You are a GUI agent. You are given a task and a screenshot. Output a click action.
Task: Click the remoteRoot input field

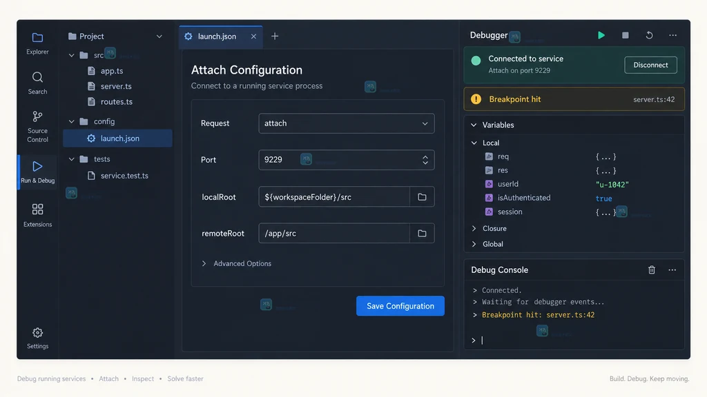335,233
